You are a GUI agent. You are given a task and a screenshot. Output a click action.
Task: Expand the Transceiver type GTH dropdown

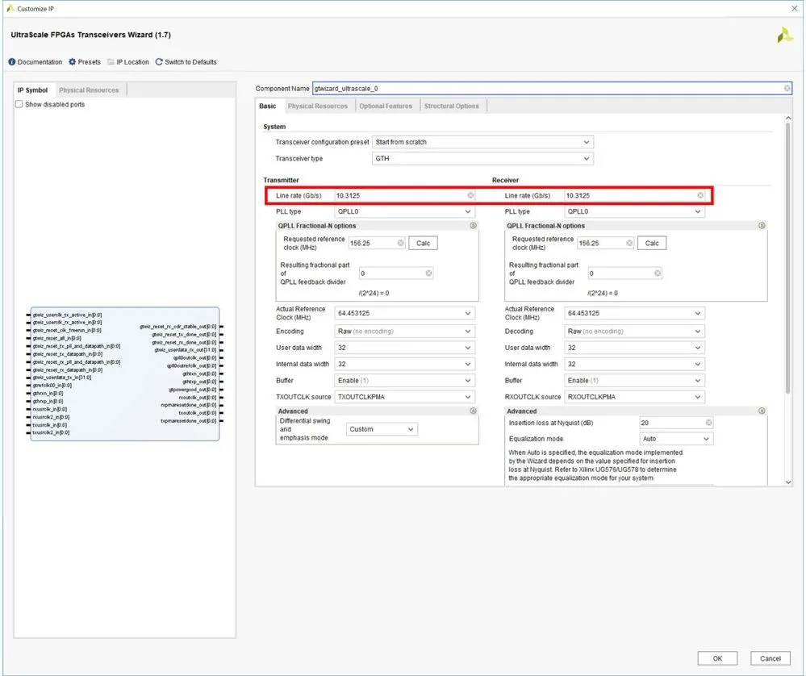[x=482, y=159]
